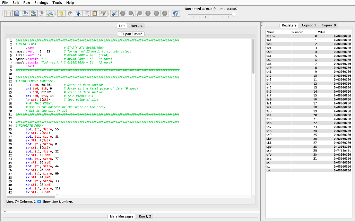The image size is (355, 222).
Task: Open the Settings menu
Action: pyautogui.click(x=41, y=3)
